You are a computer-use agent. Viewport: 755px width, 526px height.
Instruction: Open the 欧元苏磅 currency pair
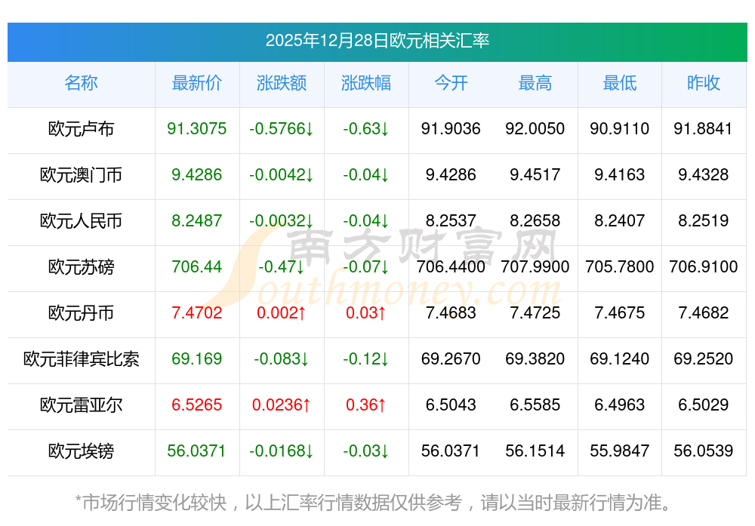(81, 267)
